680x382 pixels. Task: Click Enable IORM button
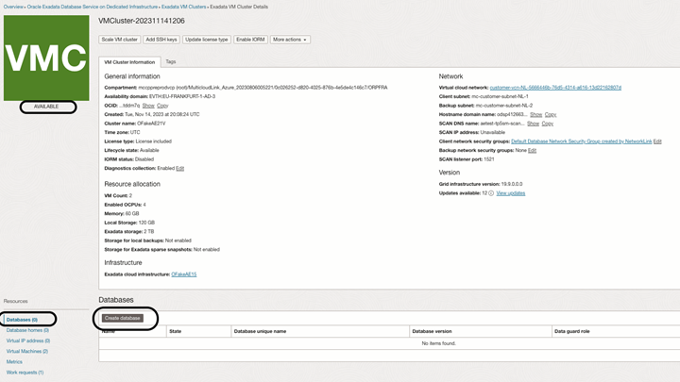click(250, 40)
